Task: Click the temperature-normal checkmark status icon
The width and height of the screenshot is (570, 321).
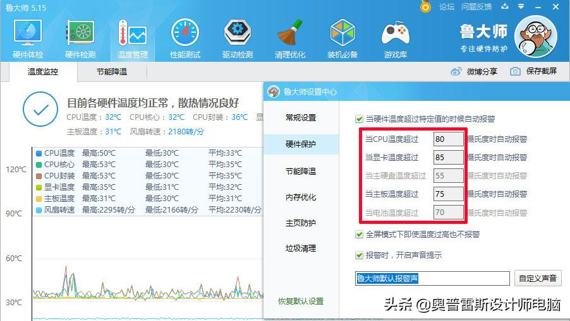Action: 40,109
